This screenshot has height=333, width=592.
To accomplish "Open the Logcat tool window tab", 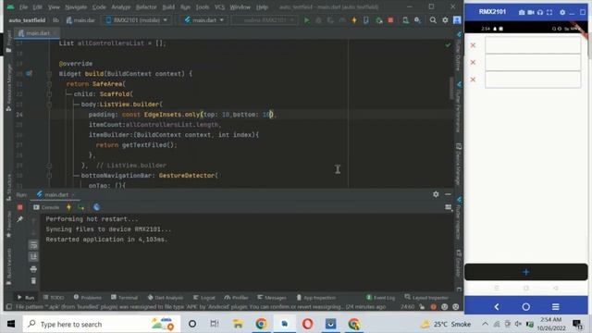I will coord(203,298).
